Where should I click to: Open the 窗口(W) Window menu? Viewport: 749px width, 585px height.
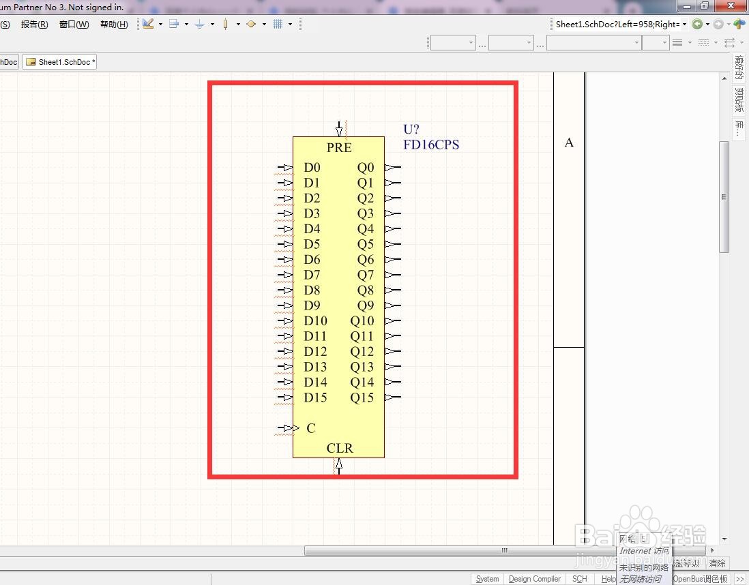(74, 25)
